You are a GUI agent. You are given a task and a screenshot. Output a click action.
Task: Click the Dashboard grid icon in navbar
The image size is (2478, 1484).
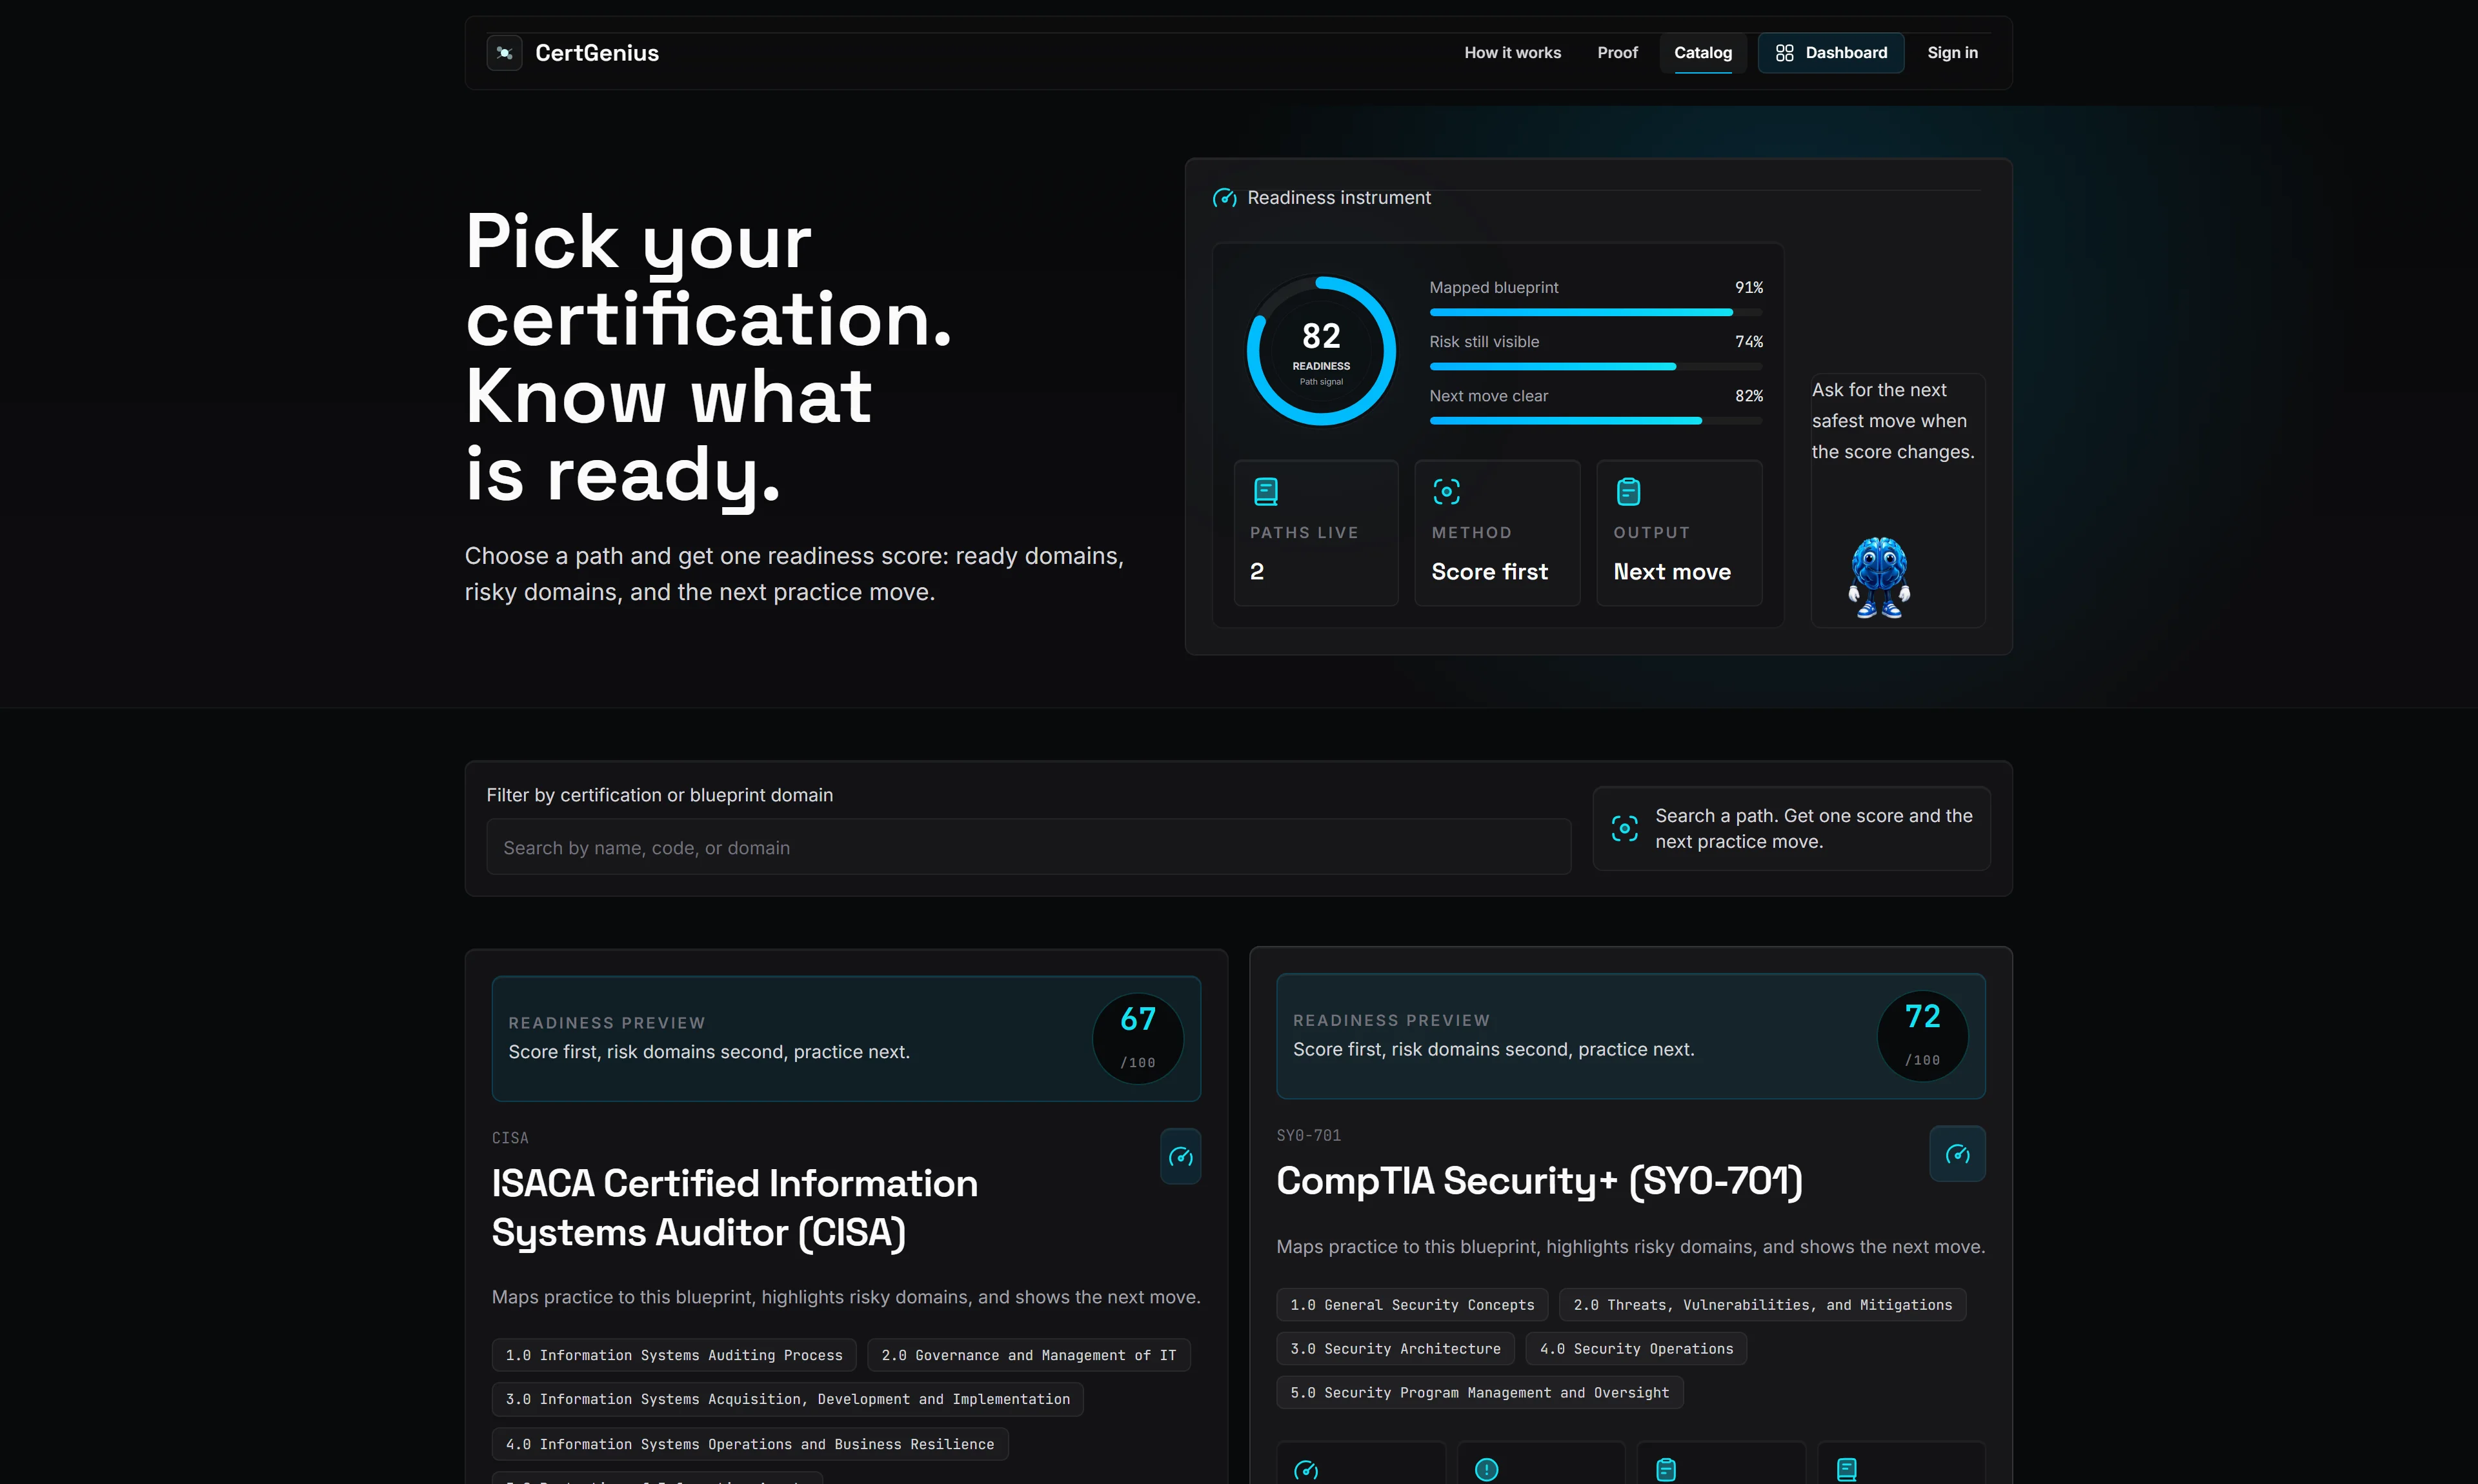tap(1784, 53)
